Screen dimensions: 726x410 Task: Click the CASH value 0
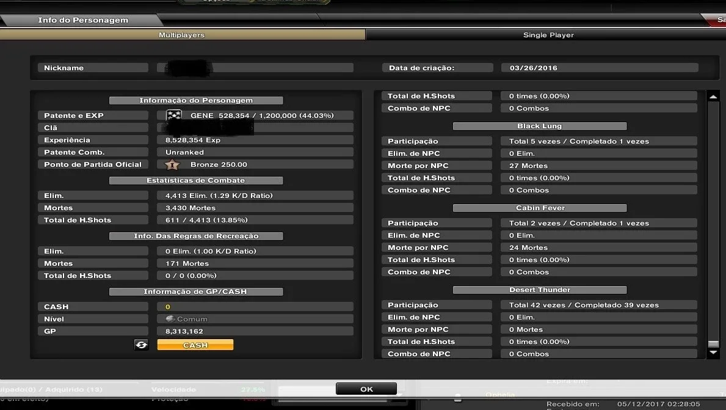click(255, 307)
